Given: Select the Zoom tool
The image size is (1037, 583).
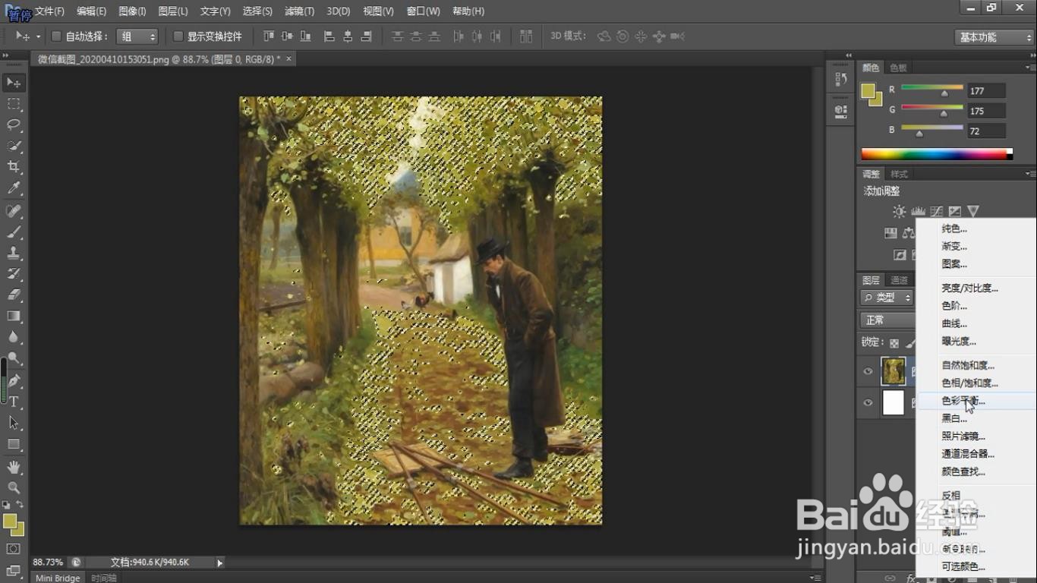Looking at the screenshot, I should pos(14,488).
